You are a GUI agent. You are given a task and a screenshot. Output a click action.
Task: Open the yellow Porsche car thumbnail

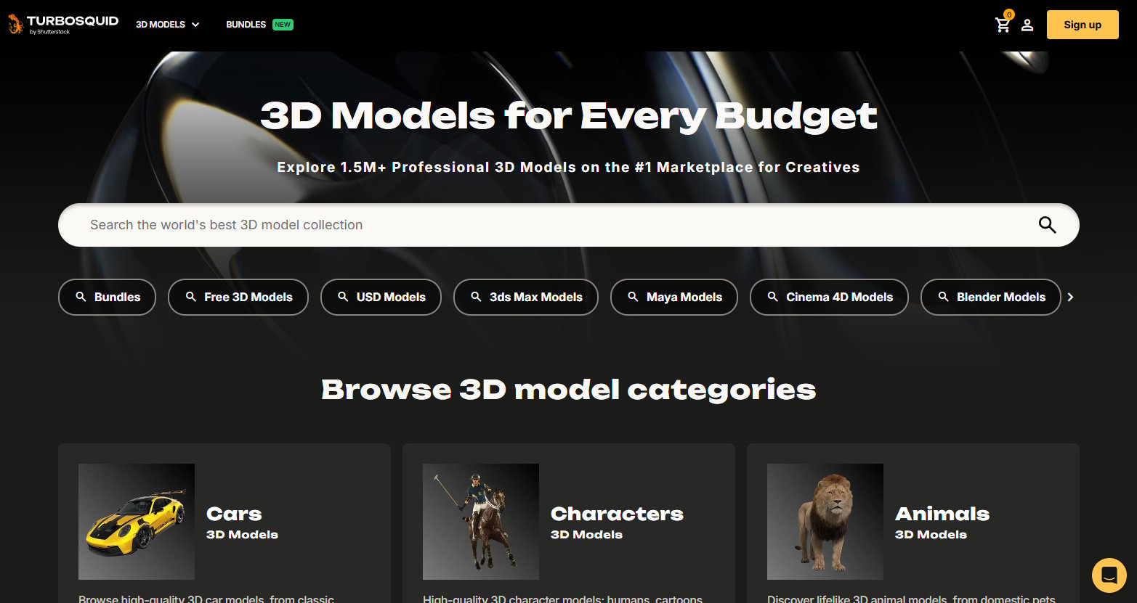pos(137,522)
